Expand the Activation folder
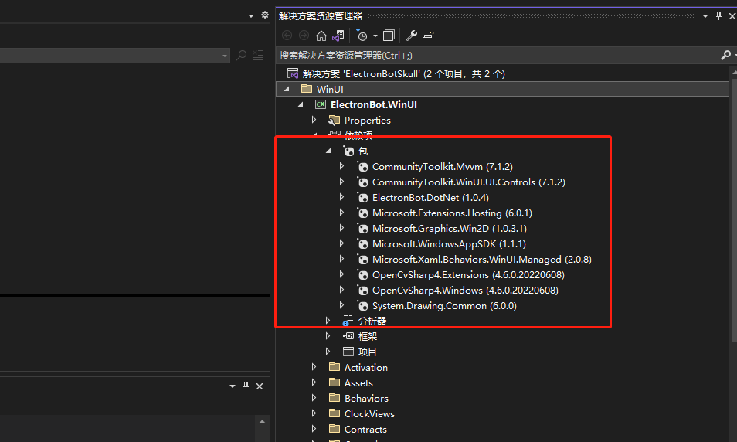Viewport: 737px width, 442px height. [x=314, y=367]
